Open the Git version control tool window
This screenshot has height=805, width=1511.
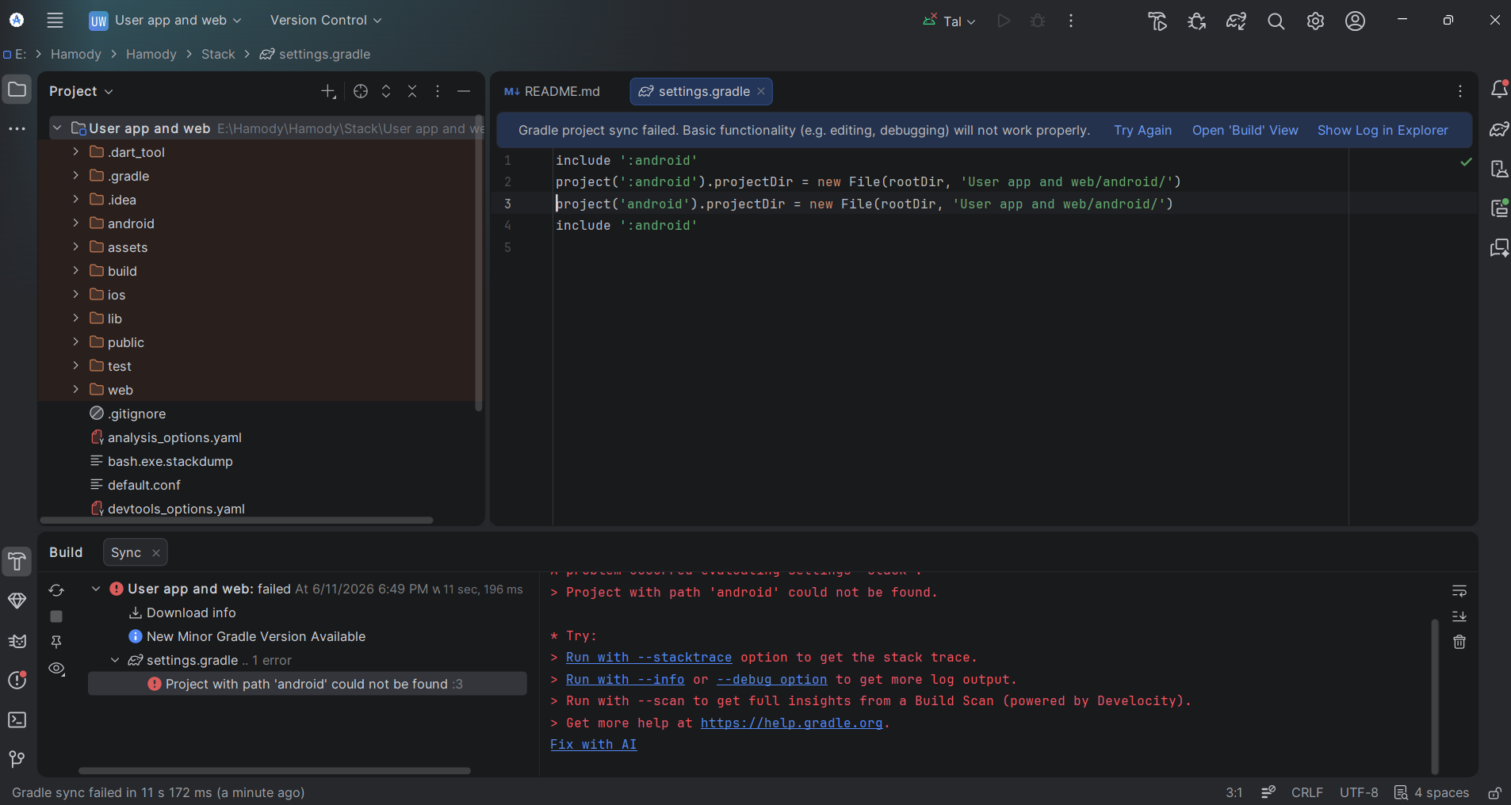coord(17,759)
